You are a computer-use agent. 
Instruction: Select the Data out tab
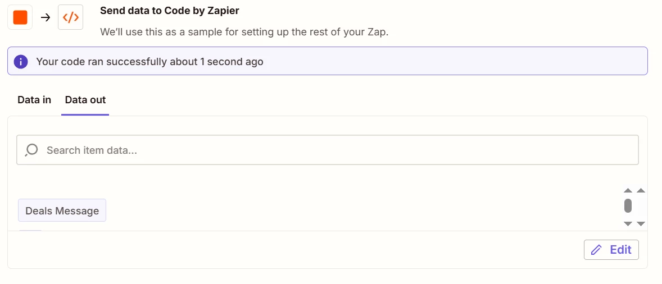pos(85,100)
